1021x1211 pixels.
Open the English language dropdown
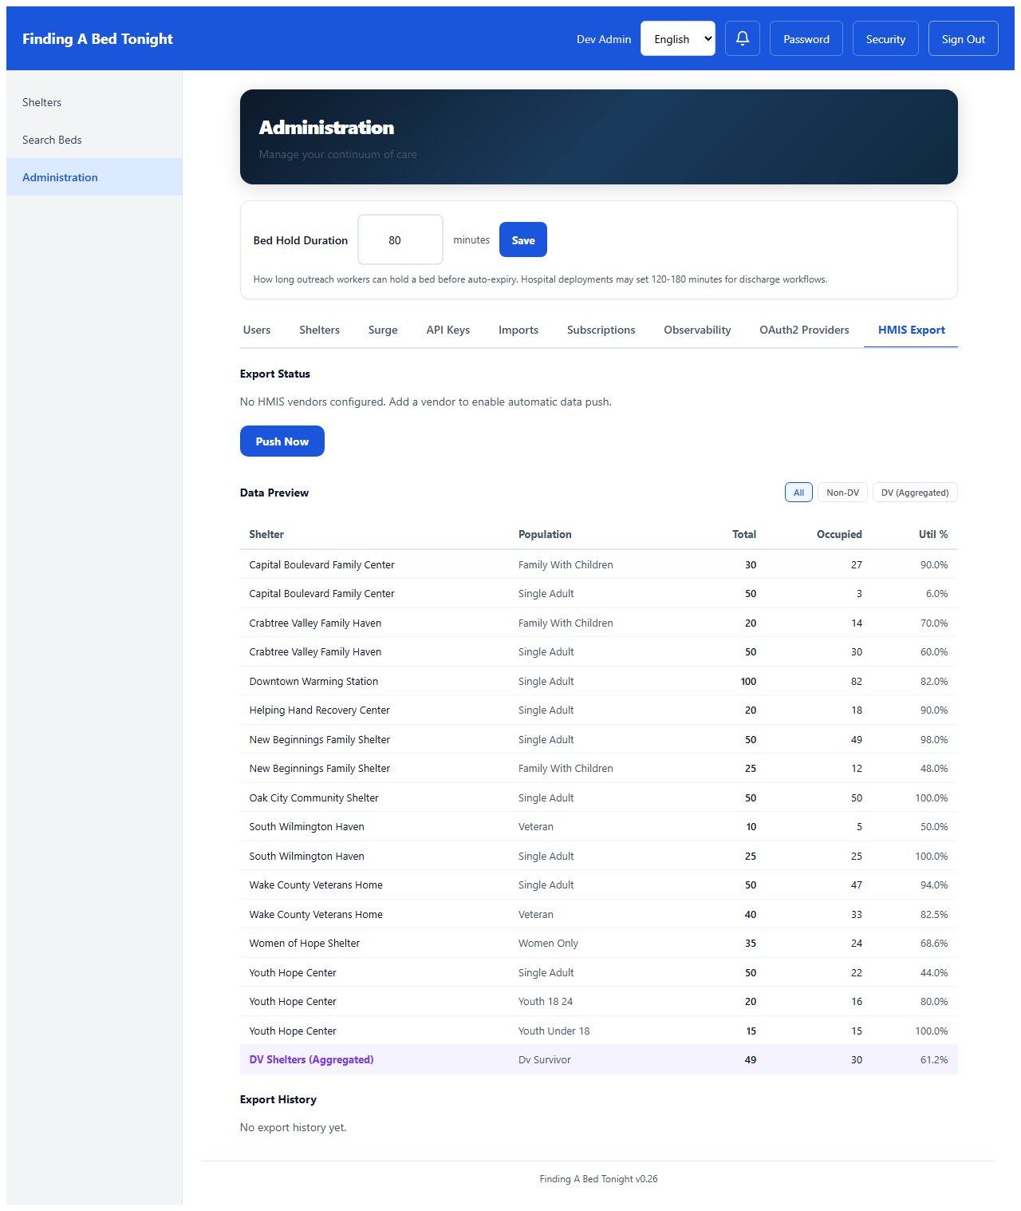pos(678,38)
